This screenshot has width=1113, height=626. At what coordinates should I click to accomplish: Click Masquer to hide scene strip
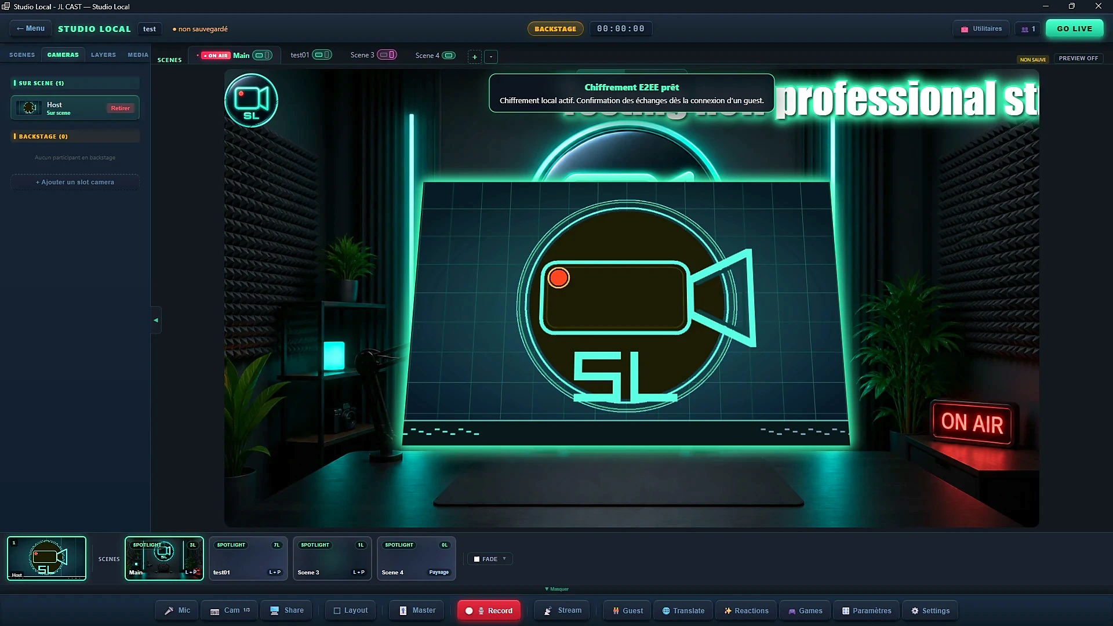click(556, 589)
